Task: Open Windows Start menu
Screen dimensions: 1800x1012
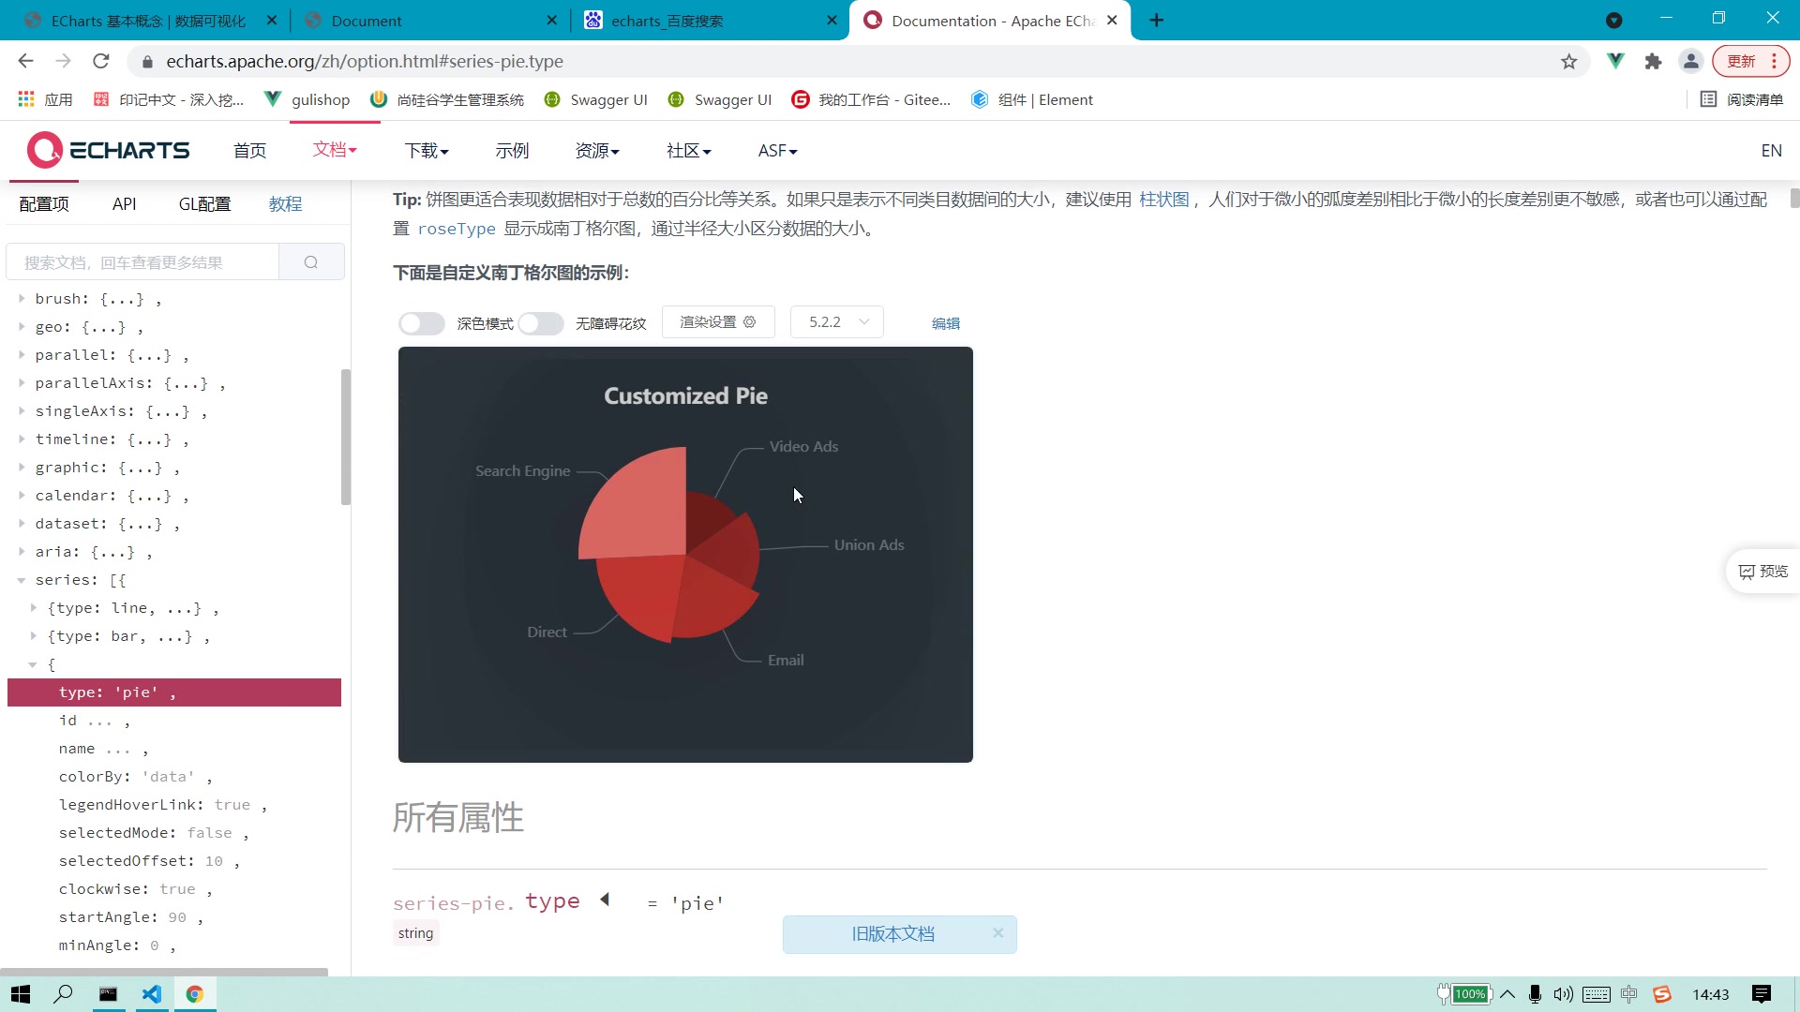Action: 21,994
